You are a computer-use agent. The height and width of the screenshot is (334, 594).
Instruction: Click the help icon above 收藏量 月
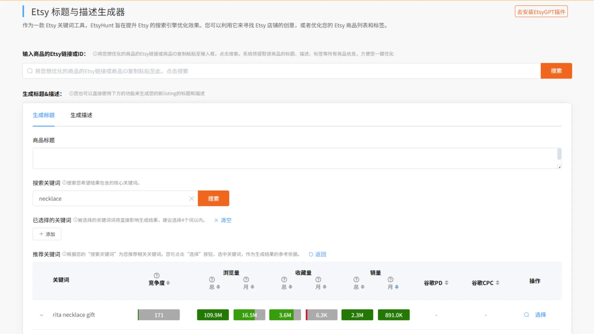[318, 279]
